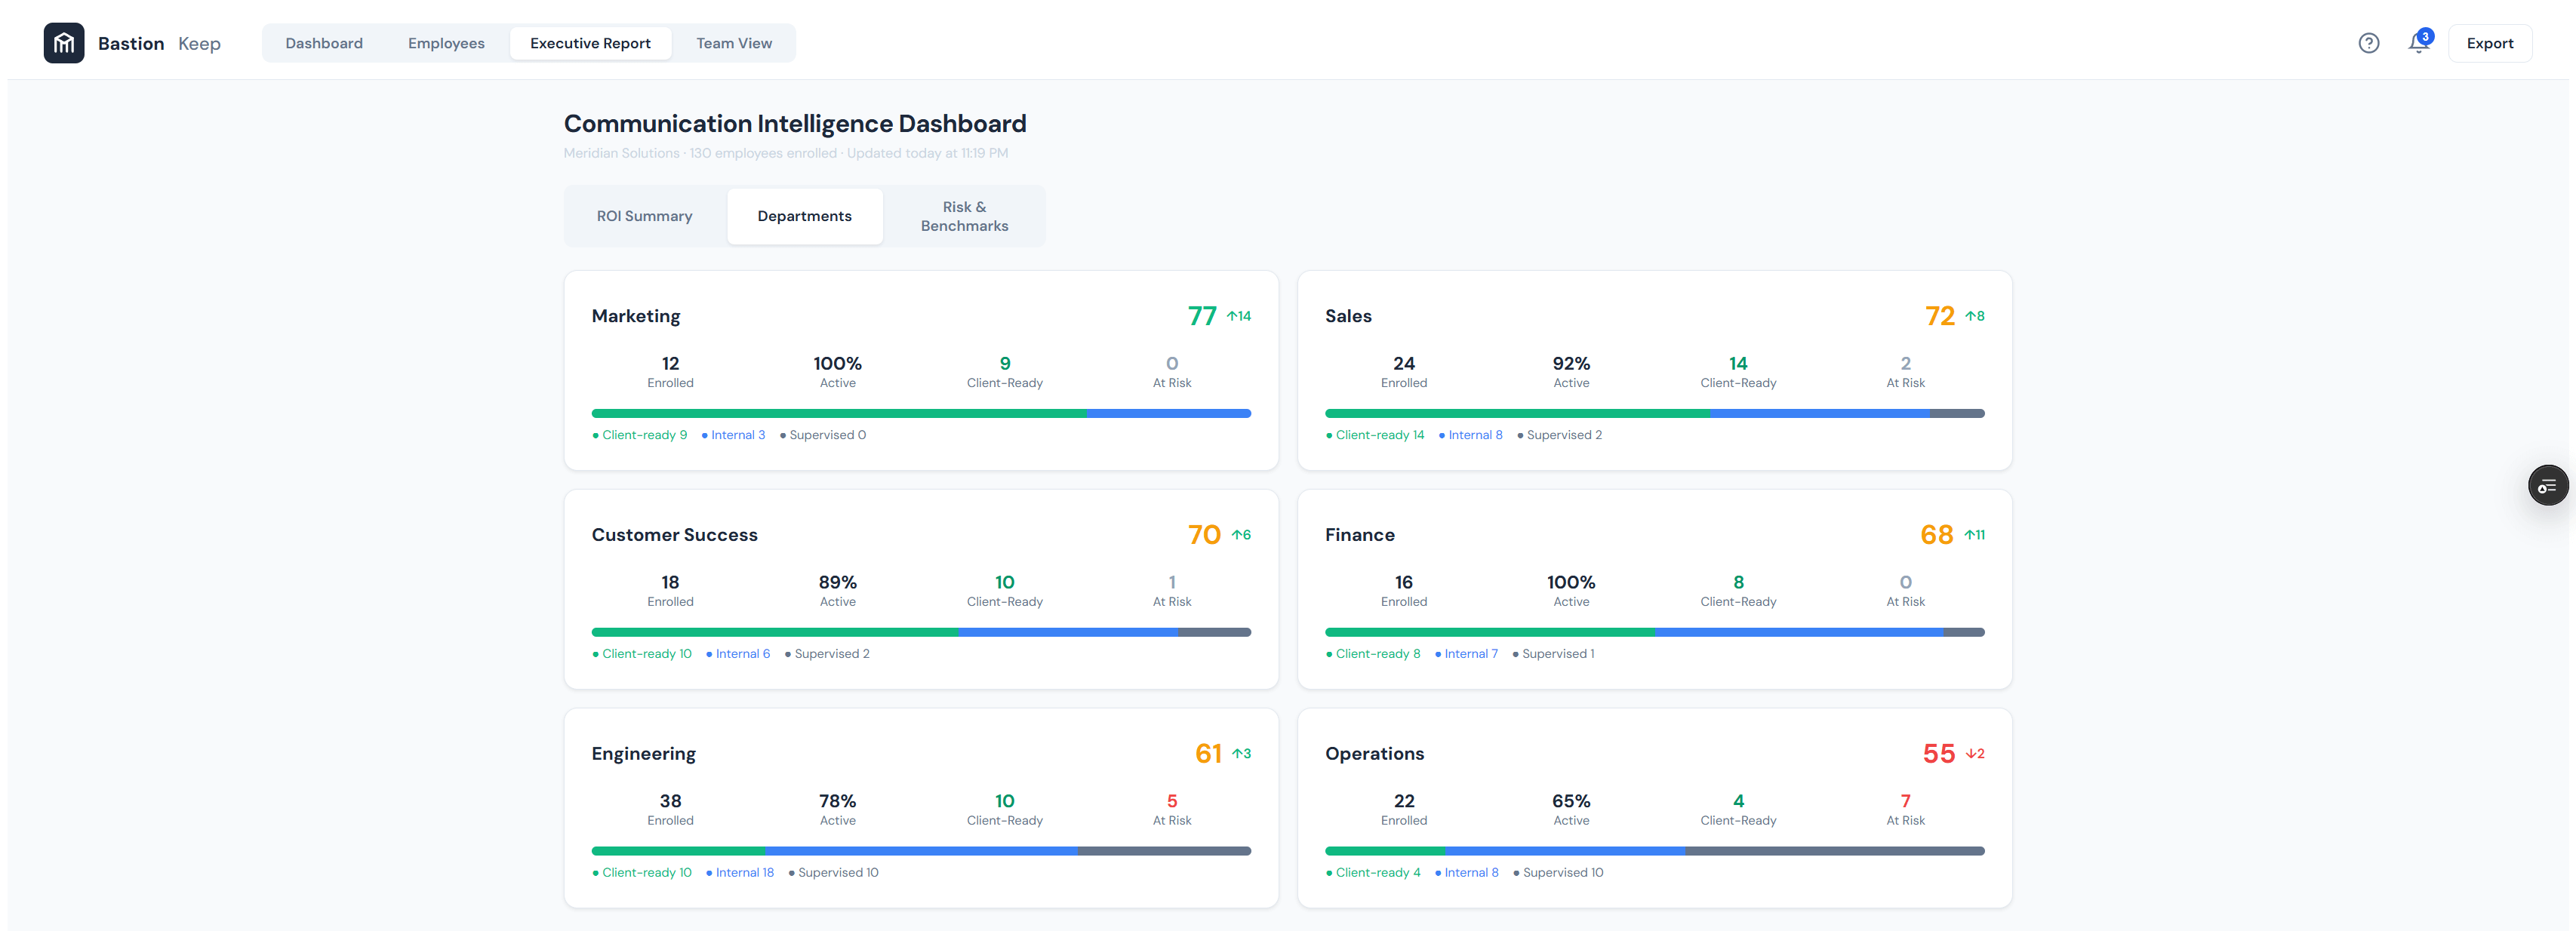Screen dimensions: 2576x931
Task: Click Engineering's At Risk count of 5
Action: pos(1171,801)
